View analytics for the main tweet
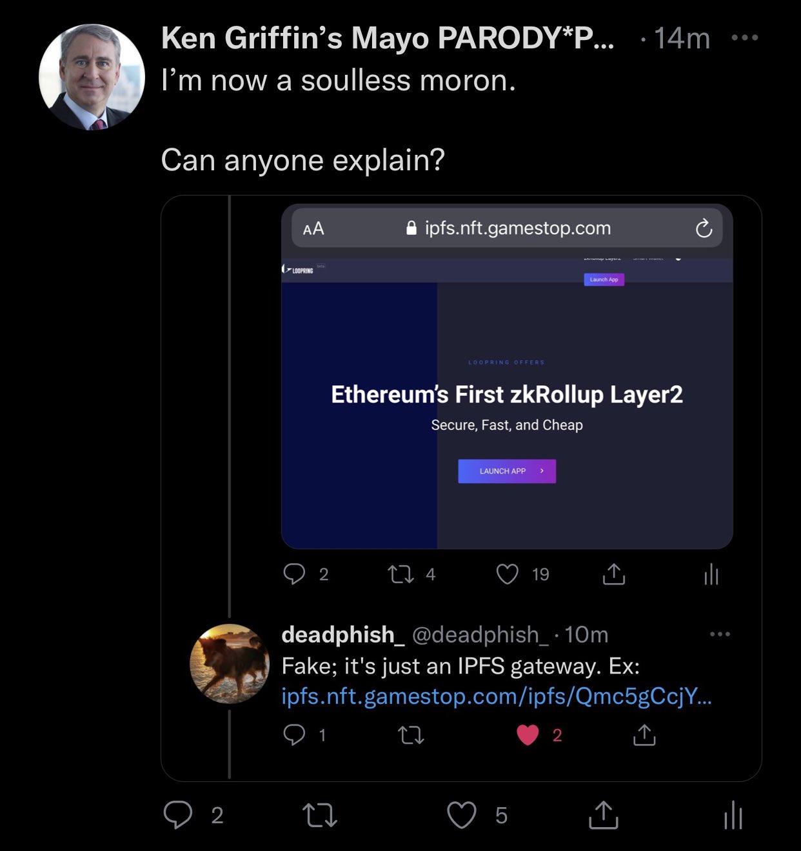This screenshot has width=801, height=851. click(x=733, y=815)
